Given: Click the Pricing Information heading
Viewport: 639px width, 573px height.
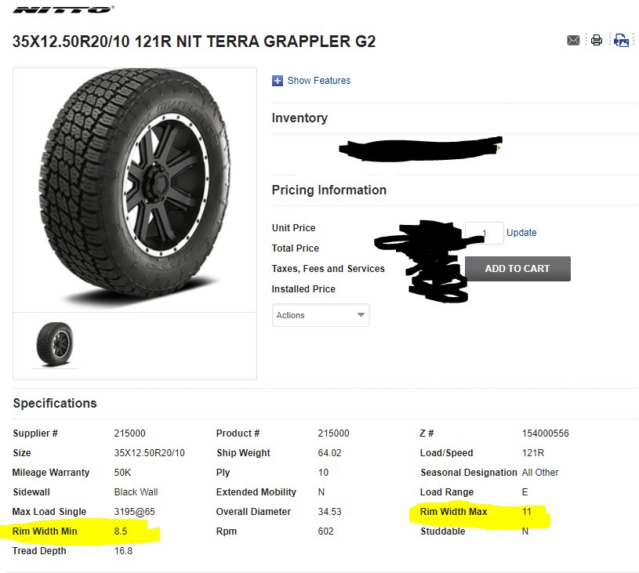Looking at the screenshot, I should tap(329, 190).
